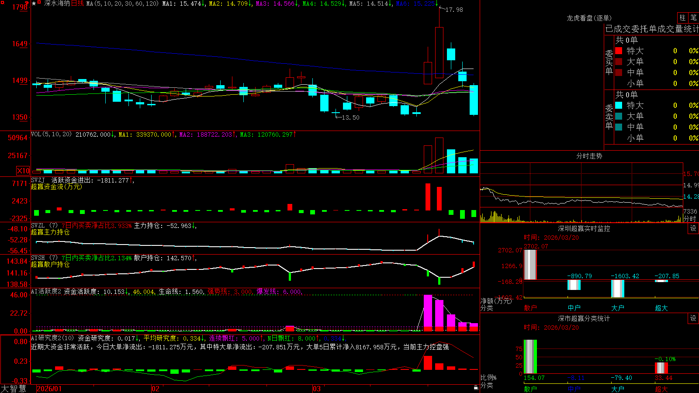
Task: Click the 深圳超赢实时监控 panel title
Action: [x=584, y=228]
